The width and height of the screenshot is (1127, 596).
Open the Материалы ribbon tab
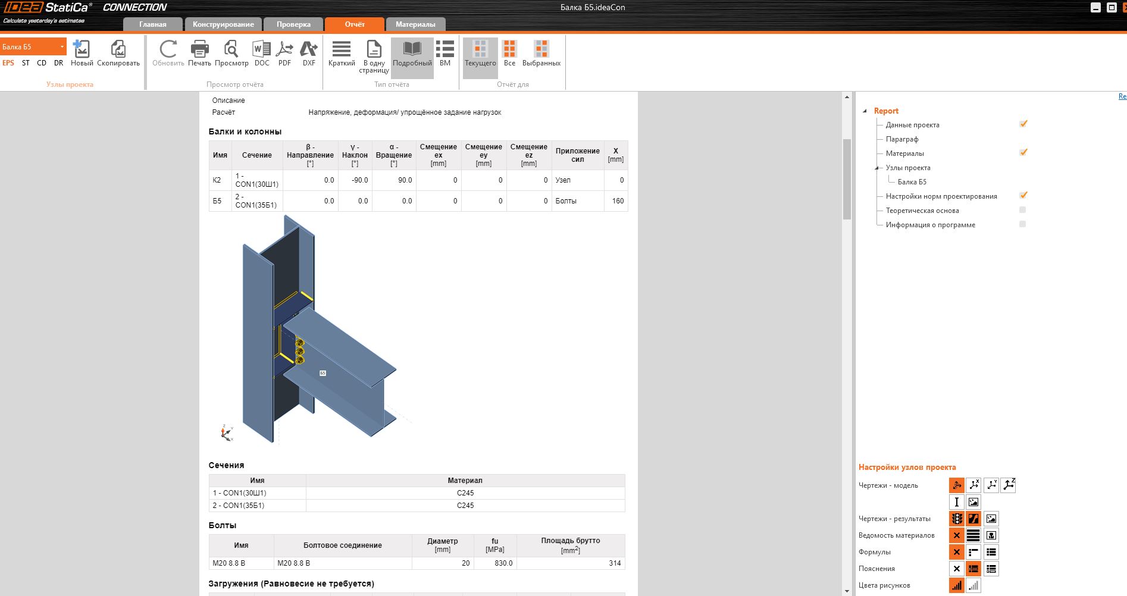click(x=415, y=24)
